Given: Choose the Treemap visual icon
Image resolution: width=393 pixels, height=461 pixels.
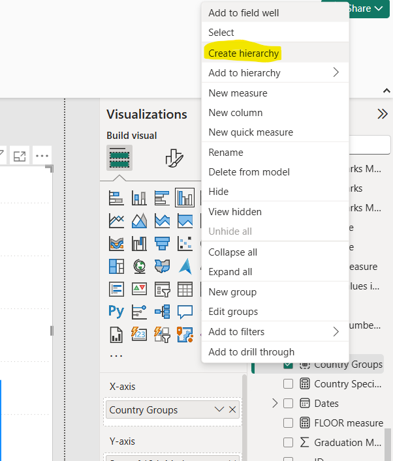Looking at the screenshot, I should 116,266.
